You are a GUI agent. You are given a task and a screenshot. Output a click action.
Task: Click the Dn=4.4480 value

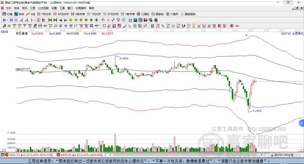tap(90, 33)
